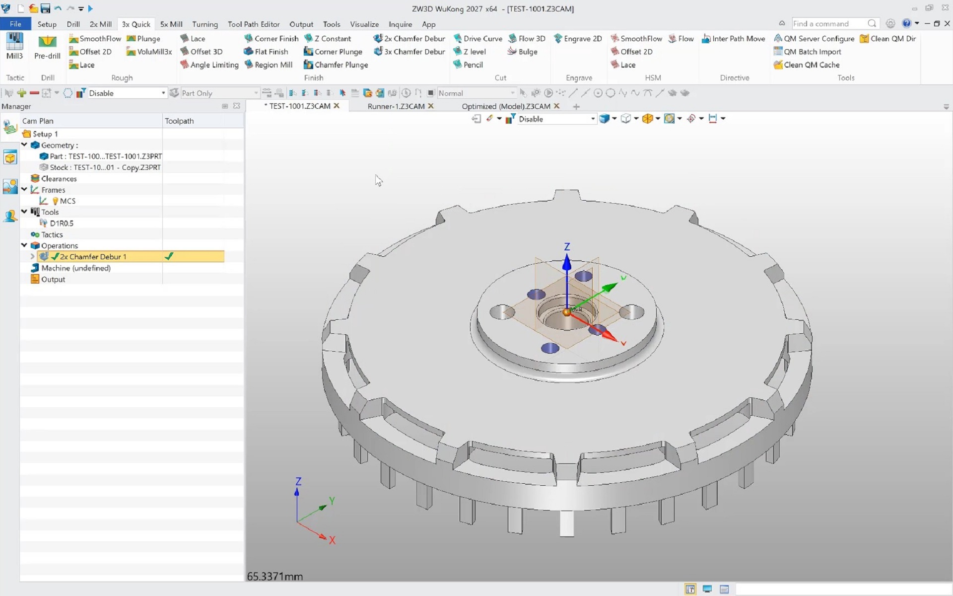Screen dimensions: 953x596
Task: Click the Clearances tree item
Action: [59, 179]
